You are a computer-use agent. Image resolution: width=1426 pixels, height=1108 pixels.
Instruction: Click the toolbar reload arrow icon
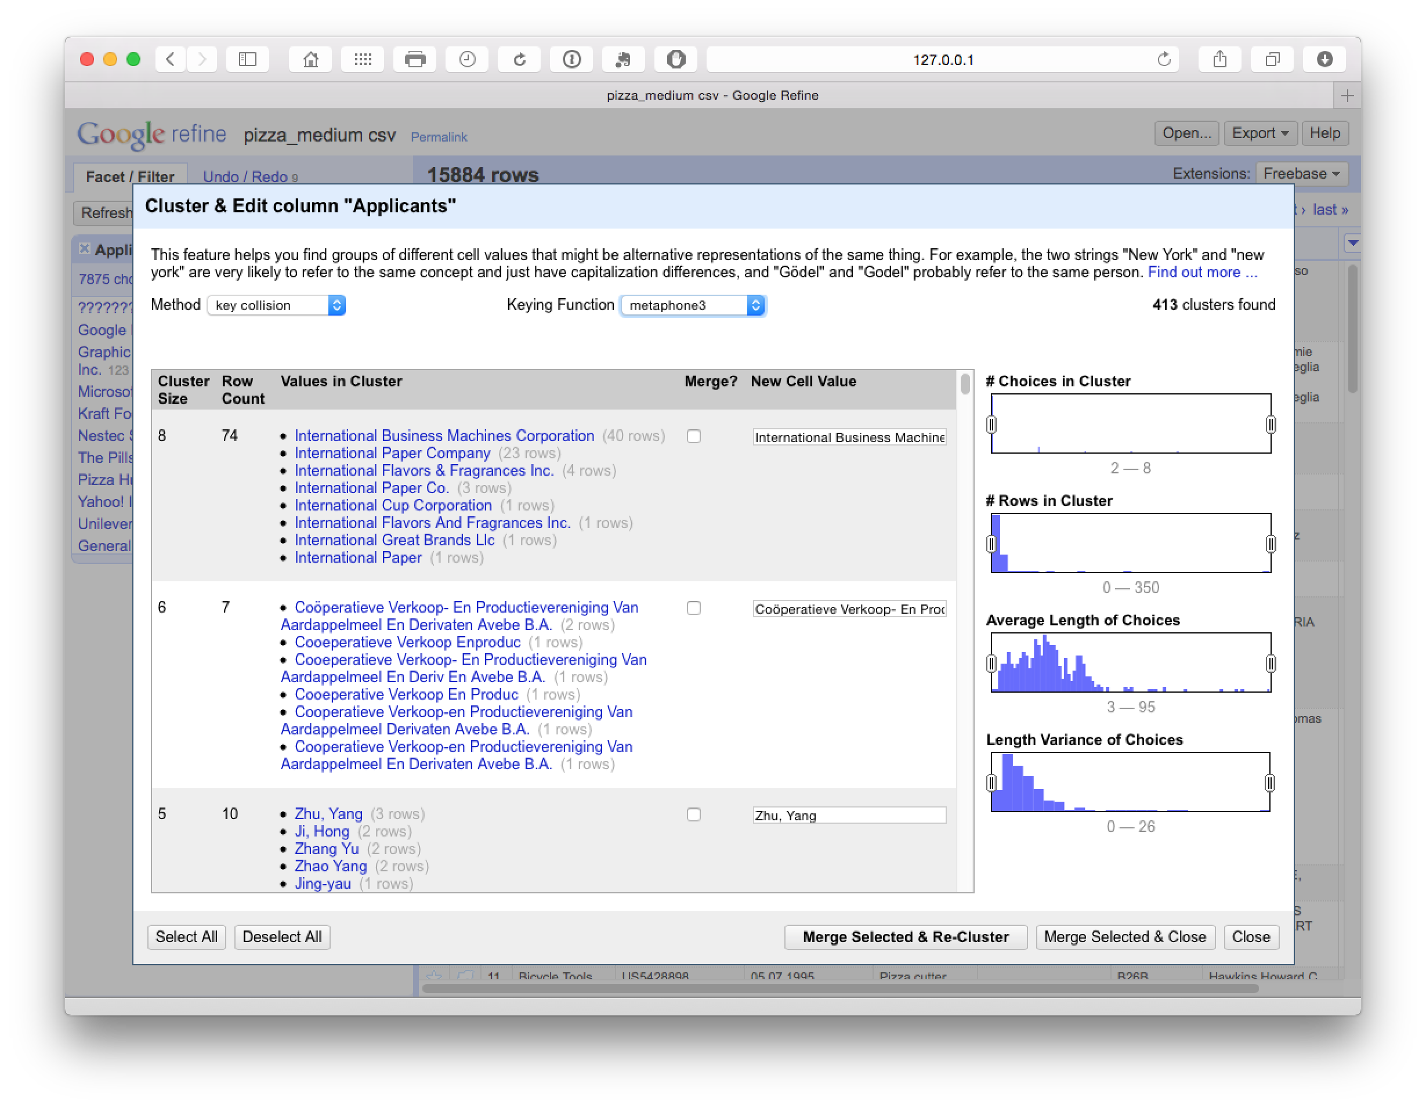(x=519, y=59)
